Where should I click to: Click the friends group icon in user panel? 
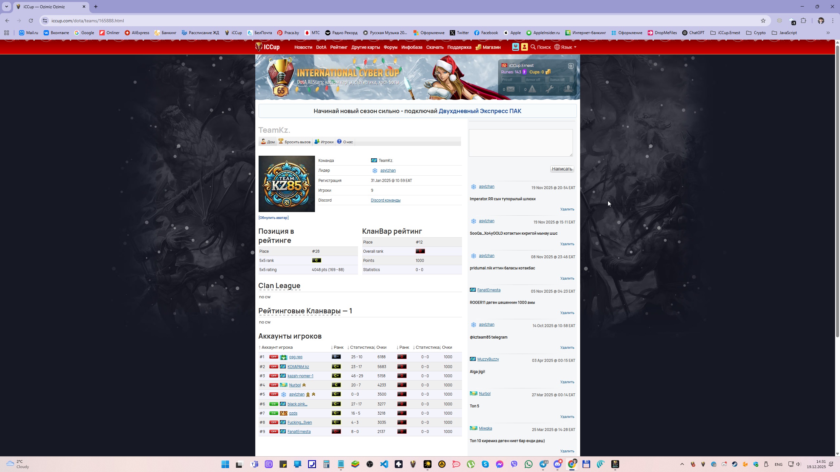[x=568, y=89]
